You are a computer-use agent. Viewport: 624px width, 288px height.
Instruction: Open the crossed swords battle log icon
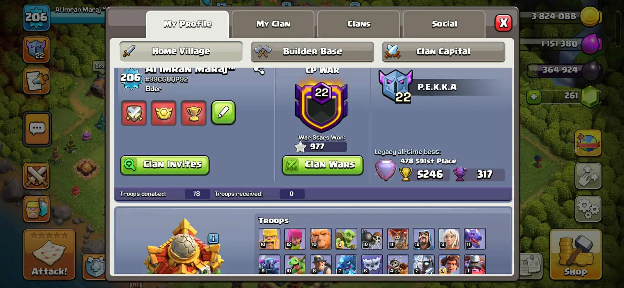tap(37, 176)
